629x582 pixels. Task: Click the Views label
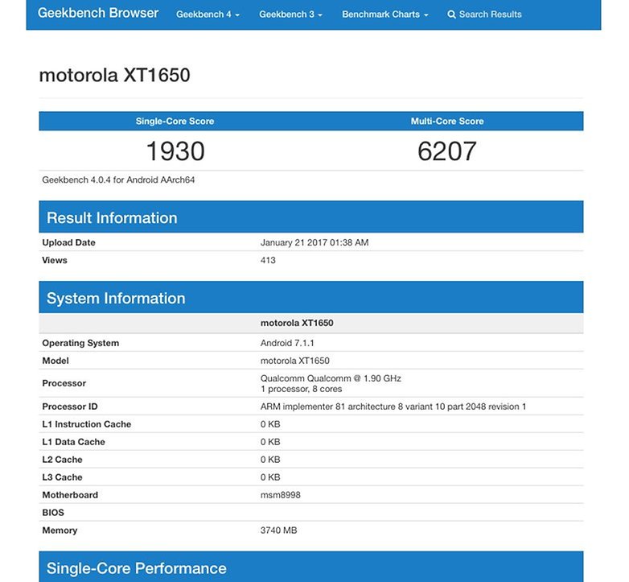(x=55, y=260)
